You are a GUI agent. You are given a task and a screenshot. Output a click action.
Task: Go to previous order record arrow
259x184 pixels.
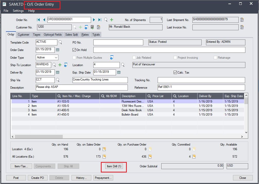click(44, 20)
